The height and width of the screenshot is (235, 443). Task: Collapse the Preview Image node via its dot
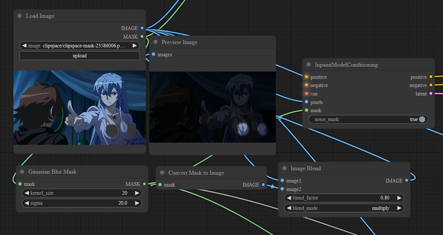[155, 42]
